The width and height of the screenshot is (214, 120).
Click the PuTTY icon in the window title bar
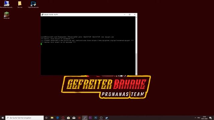(42, 15)
